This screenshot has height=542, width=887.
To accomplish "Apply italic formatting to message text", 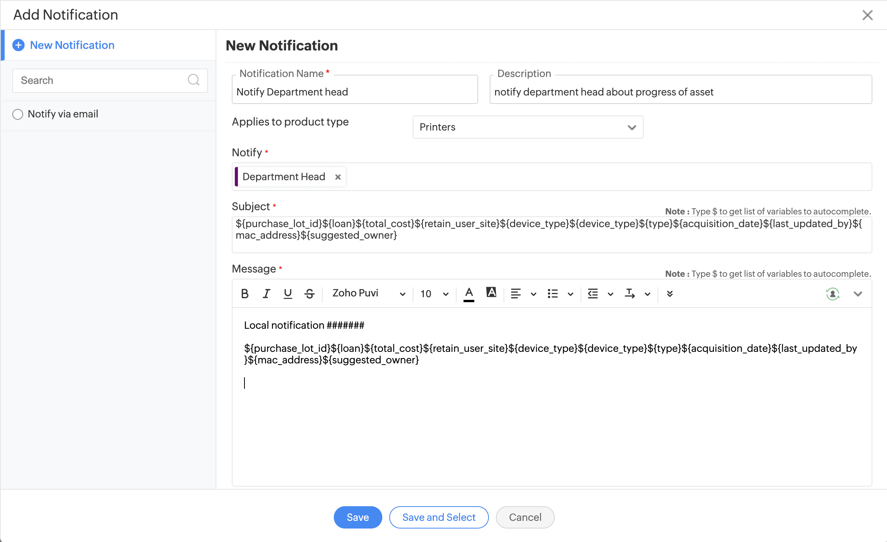I will [266, 294].
